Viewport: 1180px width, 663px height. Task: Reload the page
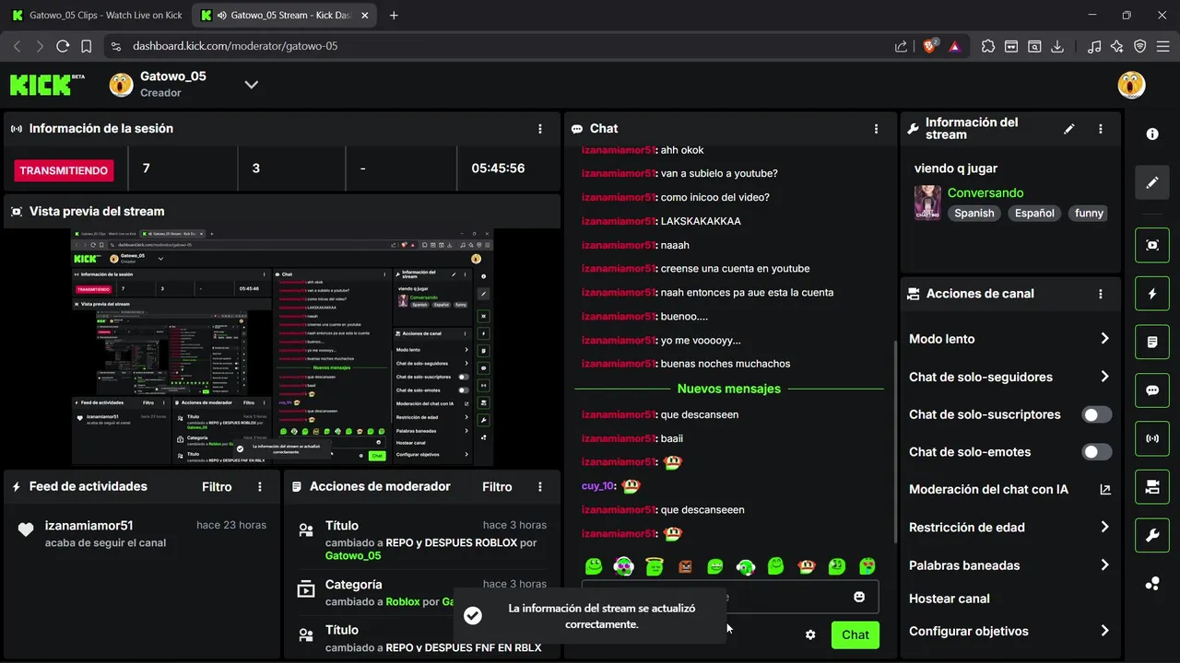click(x=63, y=46)
